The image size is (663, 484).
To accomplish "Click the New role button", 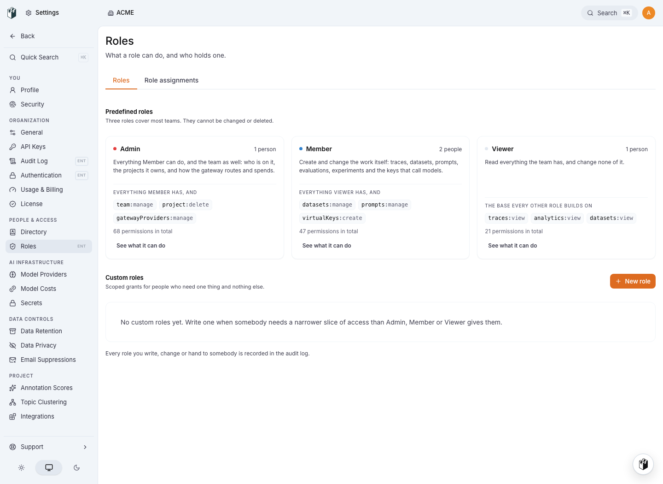I will [x=633, y=281].
